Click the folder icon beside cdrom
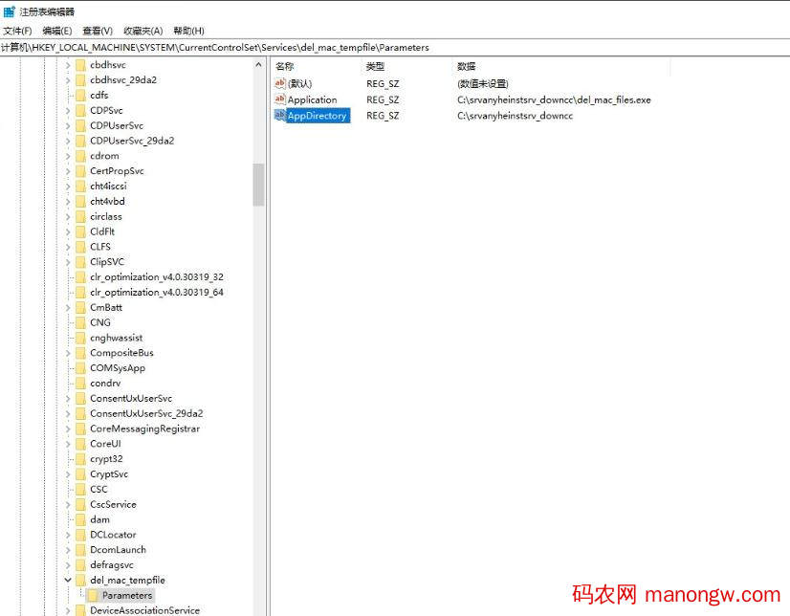The height and width of the screenshot is (616, 790). [x=80, y=155]
